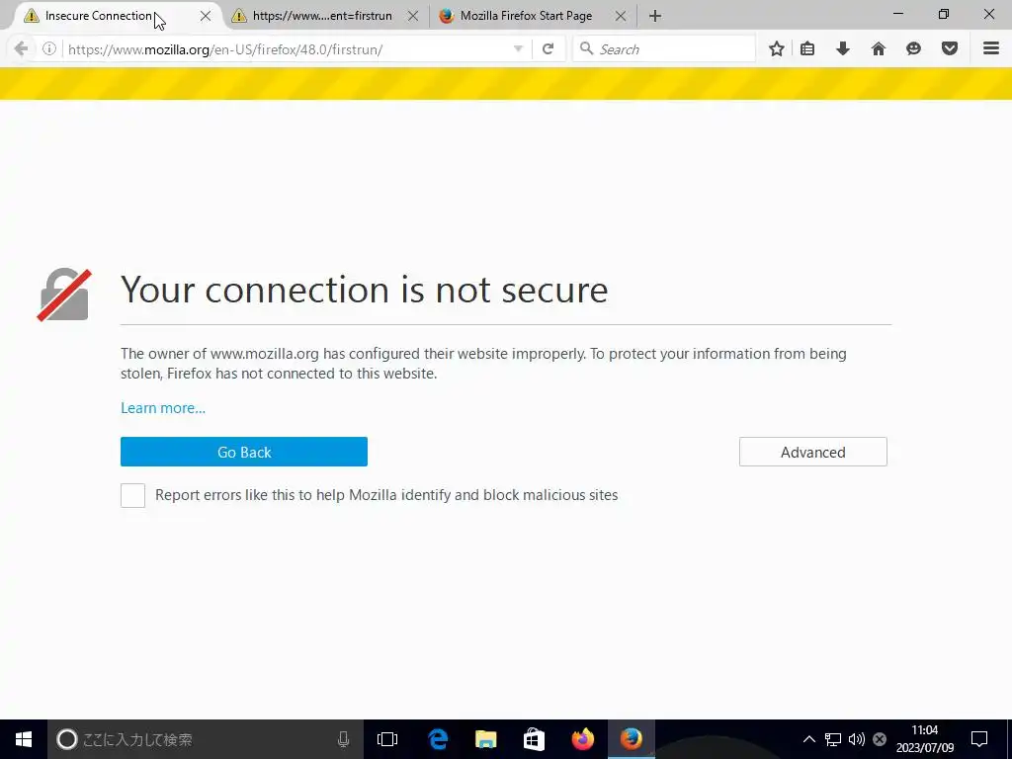1012x759 pixels.
Task: Open the Downloads arrow icon
Action: pyautogui.click(x=843, y=48)
